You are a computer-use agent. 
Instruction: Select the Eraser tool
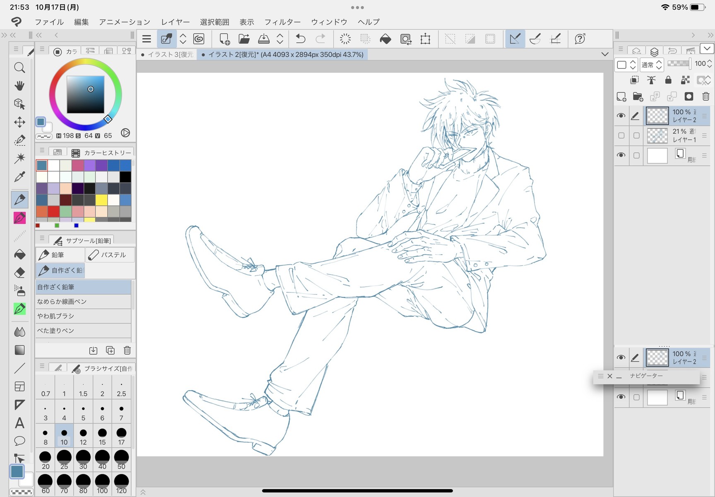19,273
